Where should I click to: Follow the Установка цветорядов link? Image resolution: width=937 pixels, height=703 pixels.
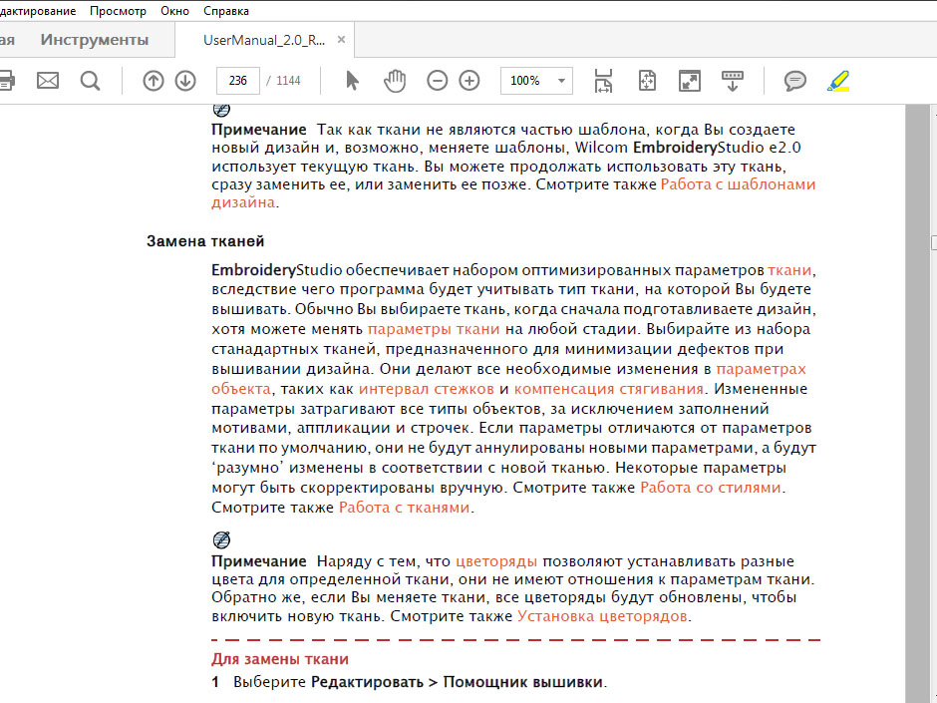[602, 616]
